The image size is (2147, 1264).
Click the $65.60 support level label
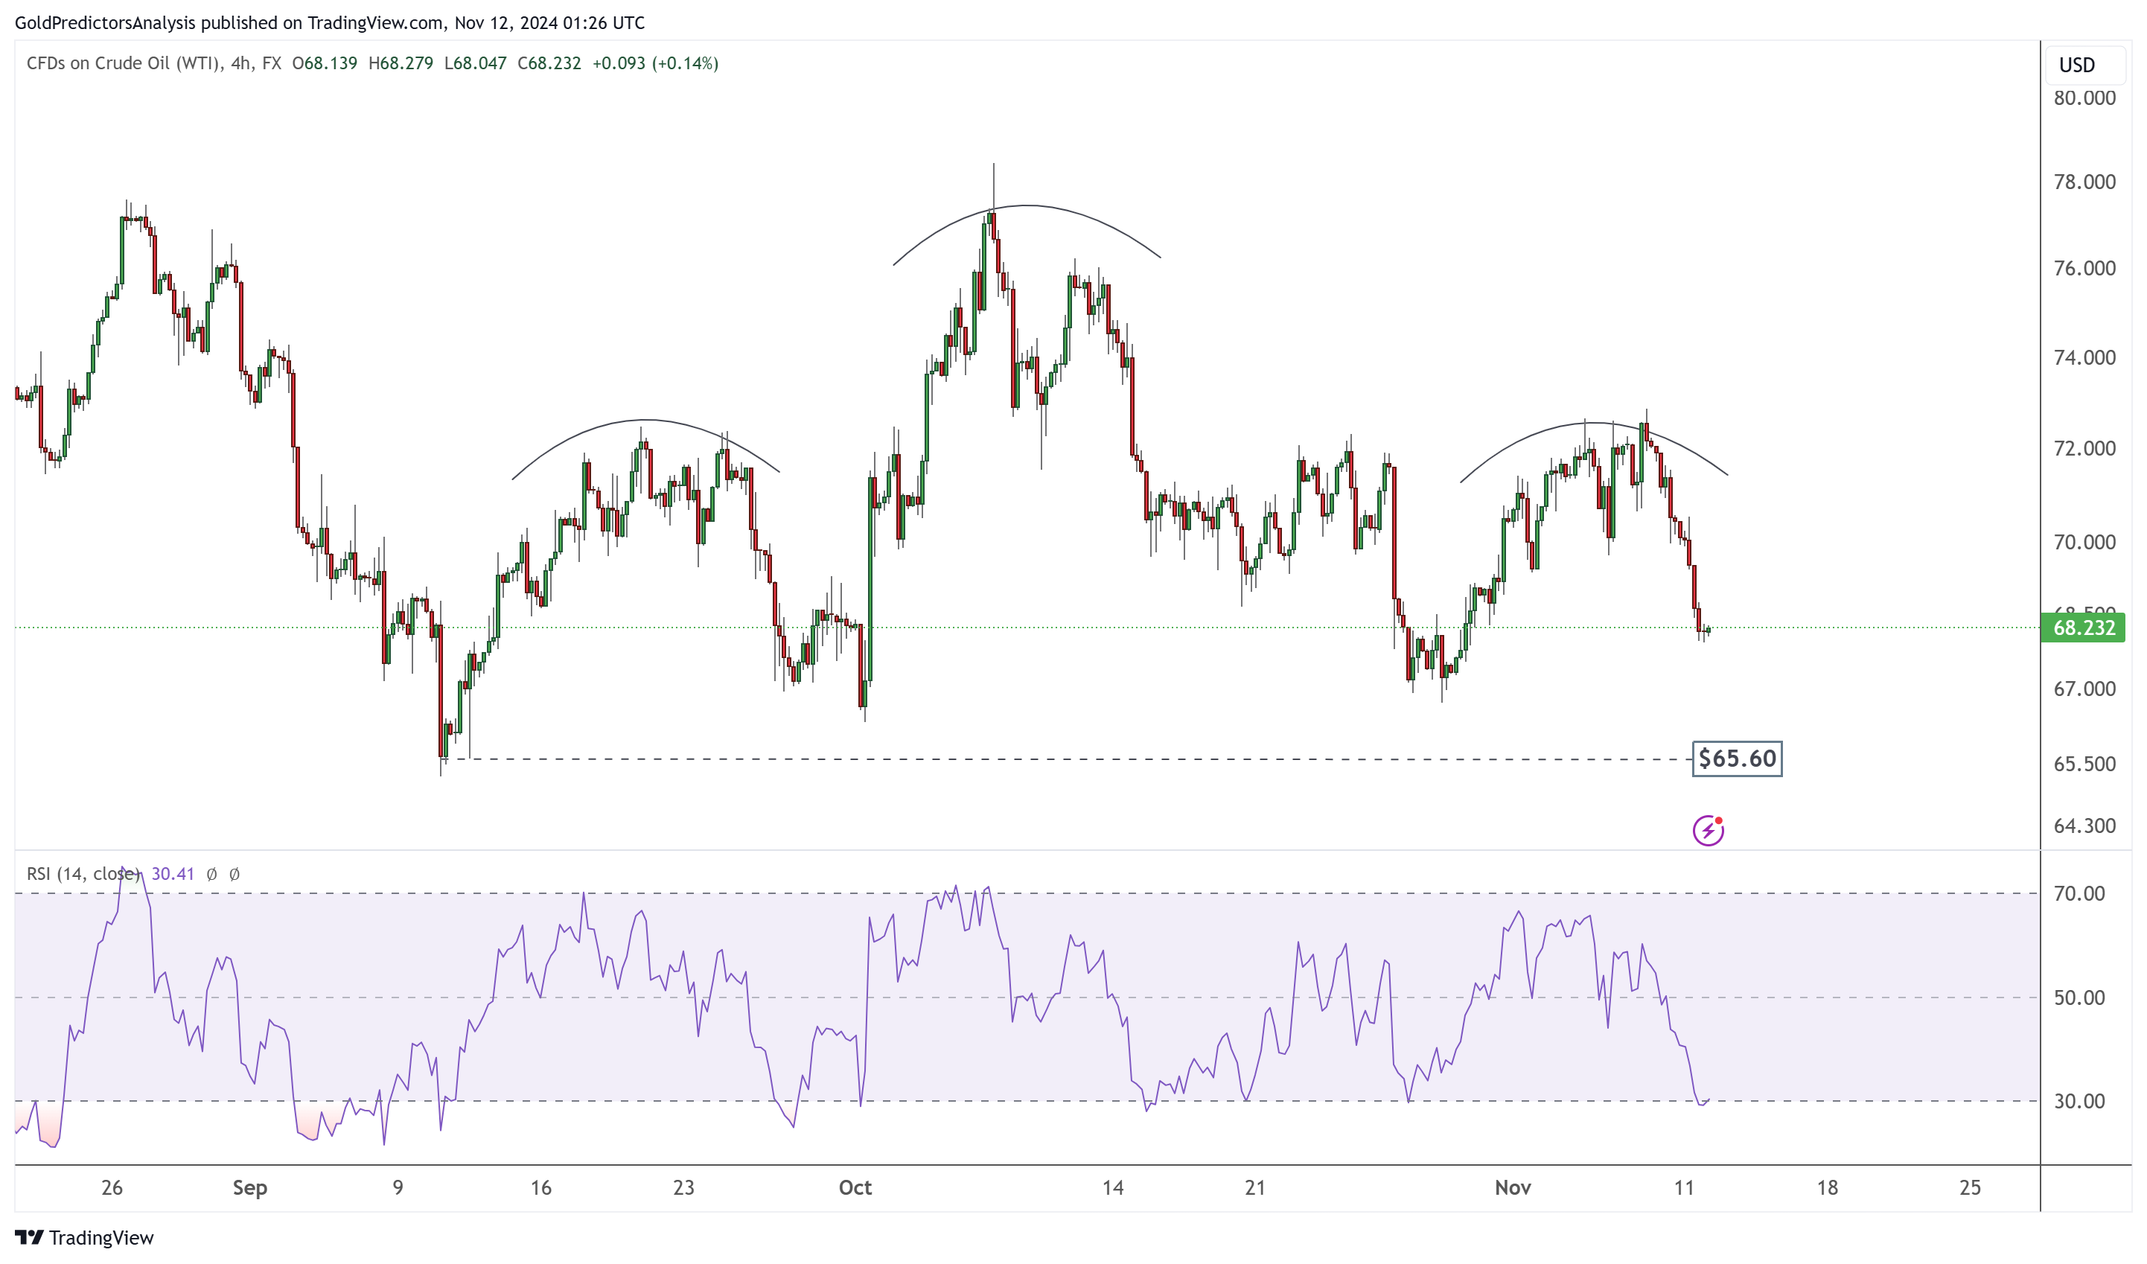tap(1736, 758)
